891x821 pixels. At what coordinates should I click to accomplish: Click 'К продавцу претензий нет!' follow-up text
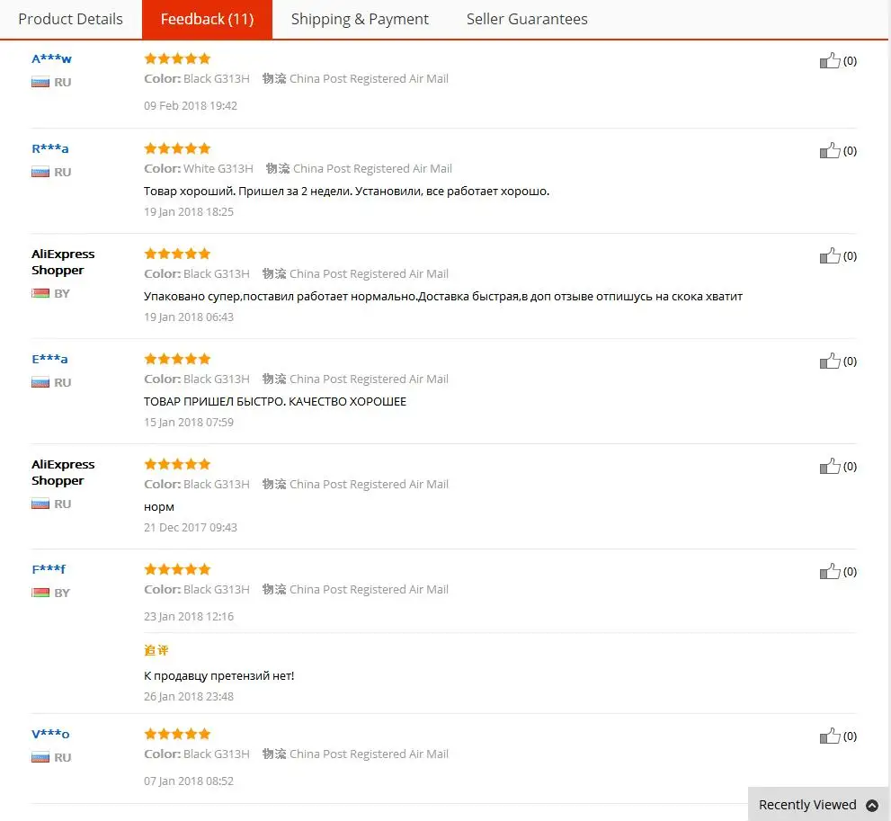(218, 676)
